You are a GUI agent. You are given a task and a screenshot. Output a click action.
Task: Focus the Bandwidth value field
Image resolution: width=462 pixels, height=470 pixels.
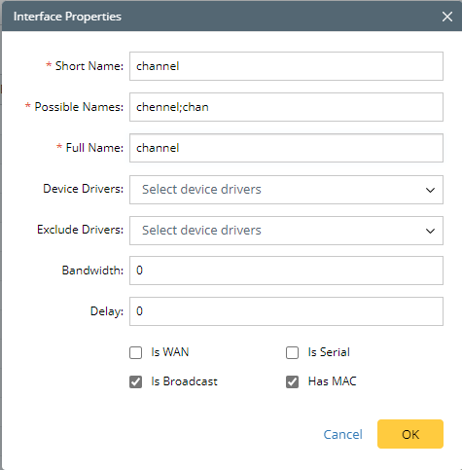click(x=286, y=271)
